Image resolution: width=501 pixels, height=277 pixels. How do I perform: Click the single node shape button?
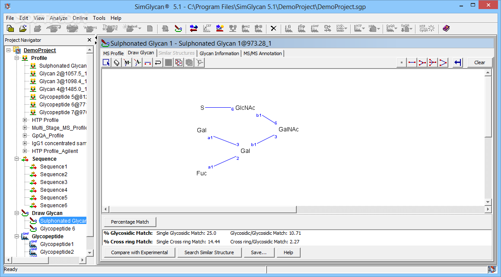pos(402,62)
